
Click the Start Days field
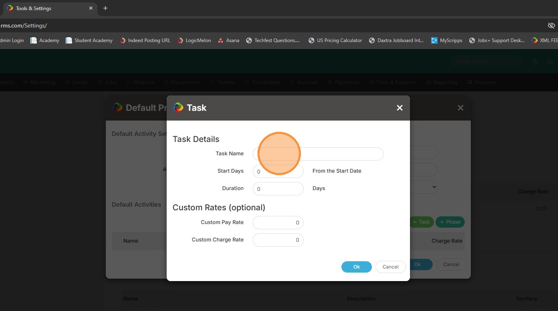[278, 171]
